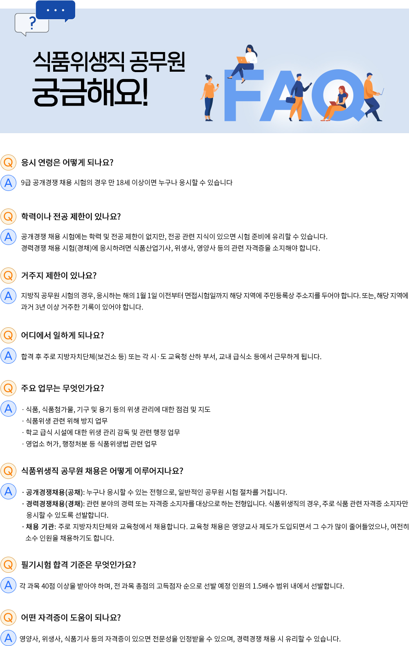
Task: Click bullet 식품위생 관련 위해 방지 업무
Action: [65, 421]
